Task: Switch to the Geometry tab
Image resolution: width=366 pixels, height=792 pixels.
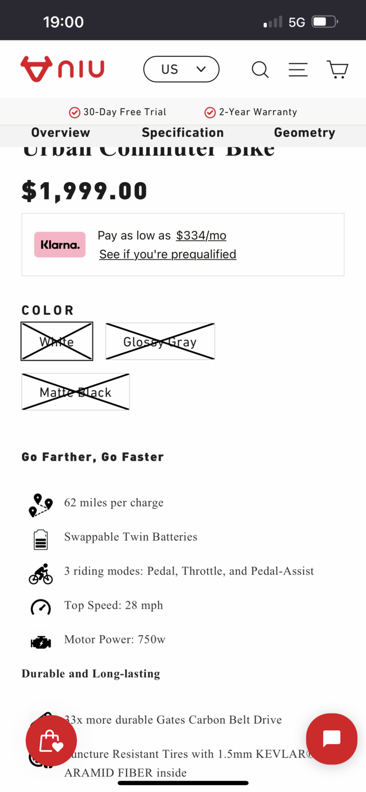Action: (304, 133)
